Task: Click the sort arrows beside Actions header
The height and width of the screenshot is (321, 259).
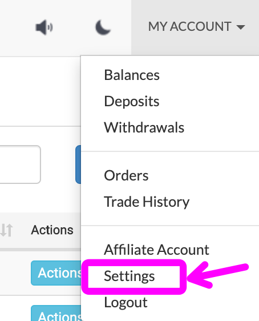Action: point(6,230)
